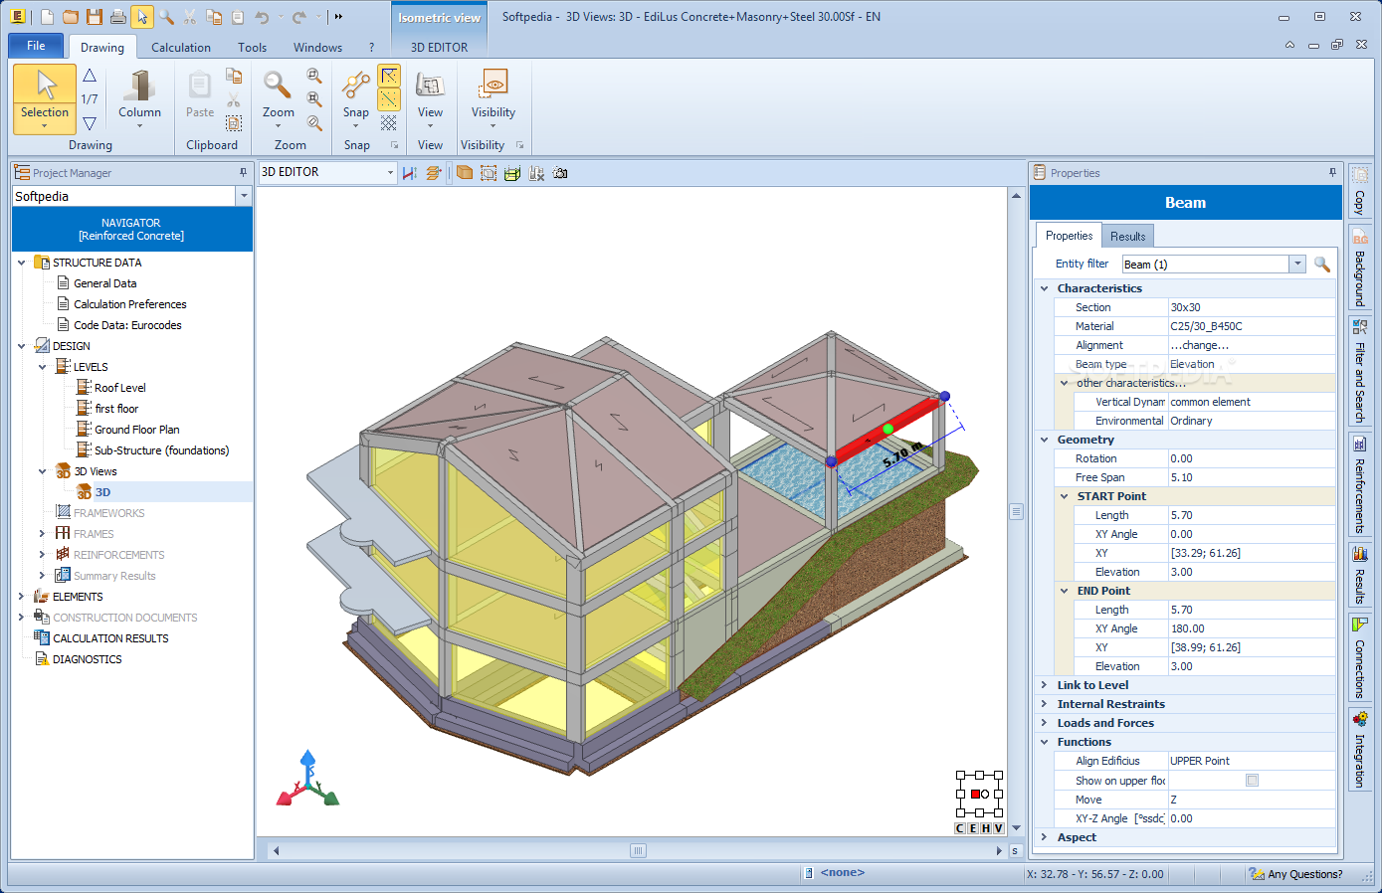The width and height of the screenshot is (1382, 893).
Task: Select the Column drawing tool
Action: coord(139,98)
